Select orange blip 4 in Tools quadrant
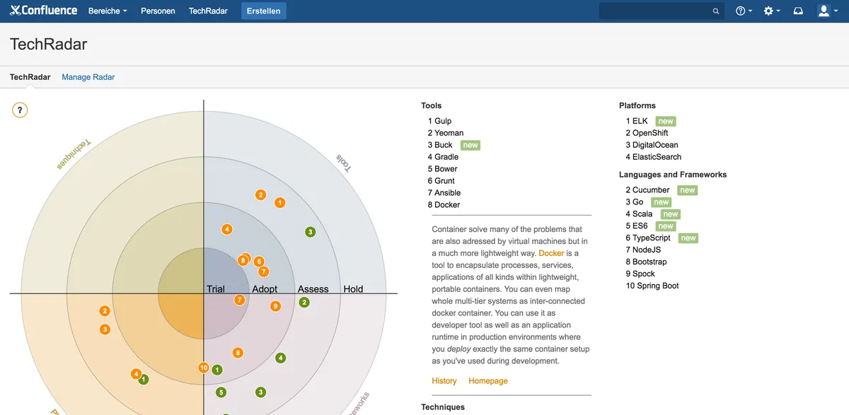 pos(227,229)
